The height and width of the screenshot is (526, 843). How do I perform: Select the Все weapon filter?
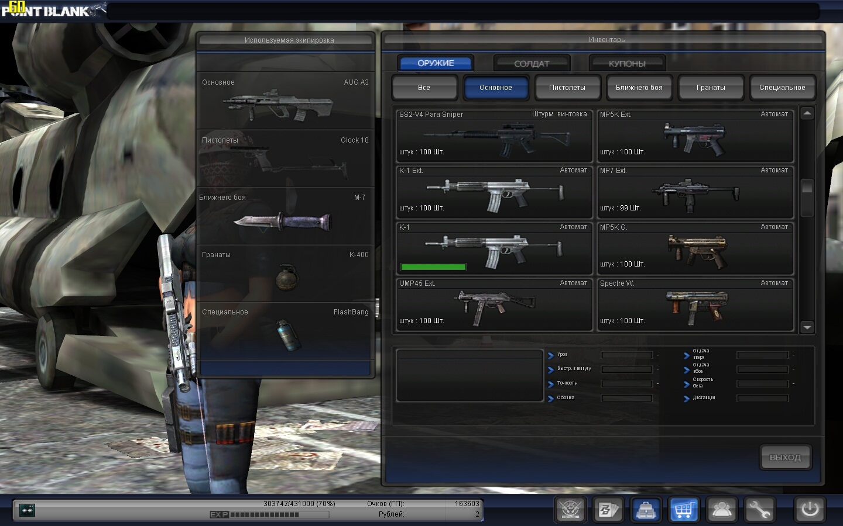424,88
